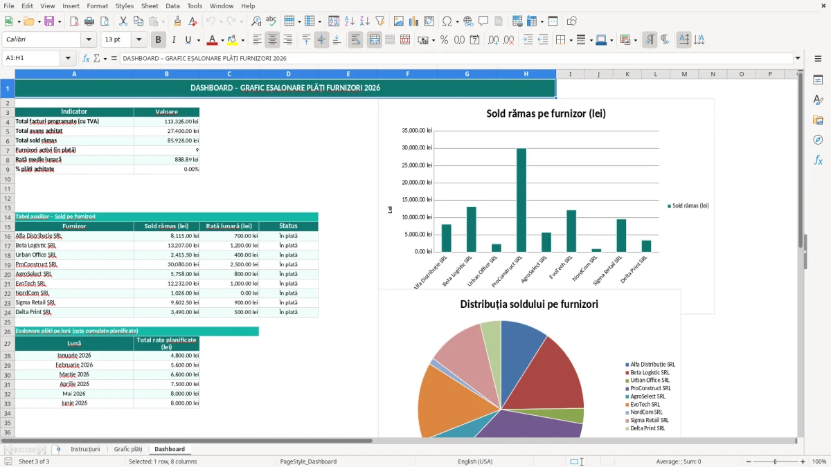Image resolution: width=831 pixels, height=467 pixels.
Task: Click the AutoFilter funnel icon
Action: click(x=379, y=21)
